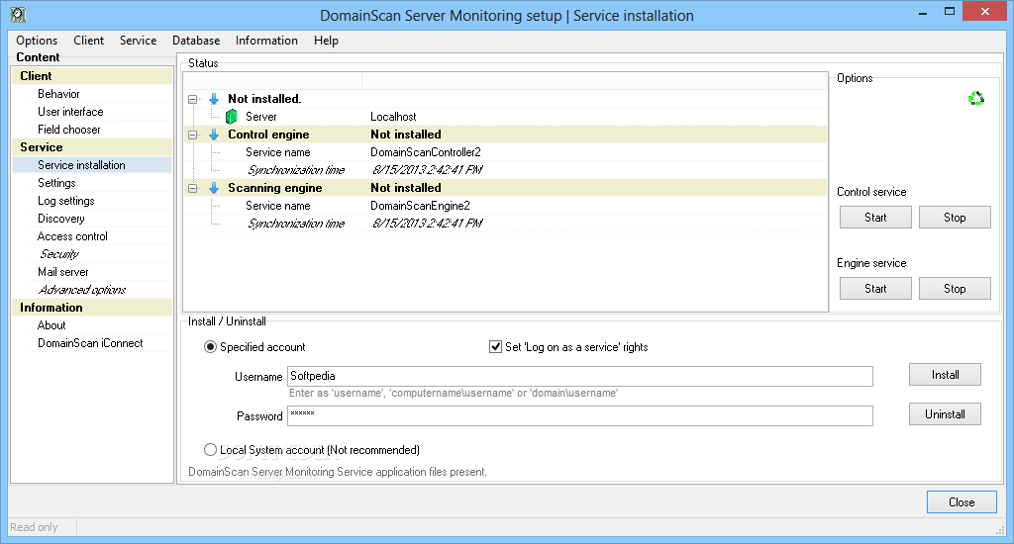This screenshot has width=1014, height=544.
Task: Stop the Control service
Action: pyautogui.click(x=955, y=217)
